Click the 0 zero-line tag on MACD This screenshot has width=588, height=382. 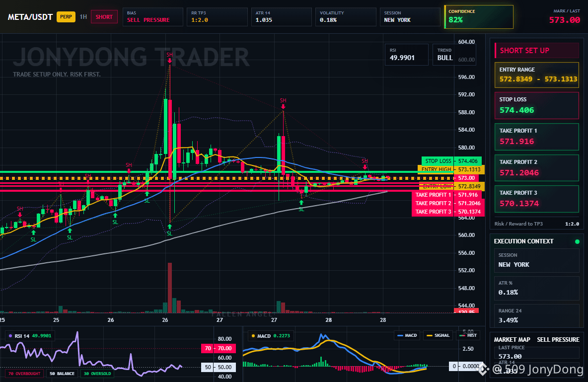pyautogui.click(x=464, y=366)
